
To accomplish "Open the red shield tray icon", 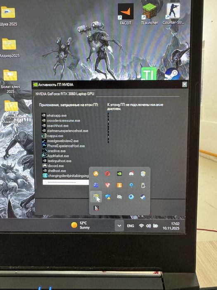I will (x=107, y=185).
